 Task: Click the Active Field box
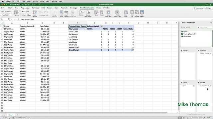[x=27, y=15]
